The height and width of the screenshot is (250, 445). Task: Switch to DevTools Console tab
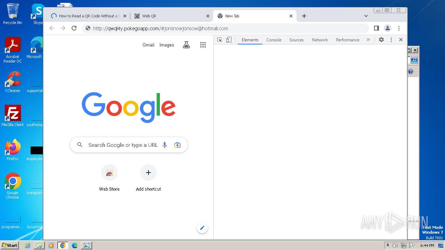click(274, 40)
